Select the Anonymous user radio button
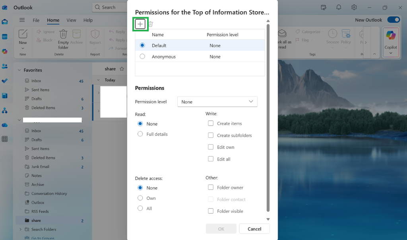This screenshot has height=240, width=407. pos(142,56)
